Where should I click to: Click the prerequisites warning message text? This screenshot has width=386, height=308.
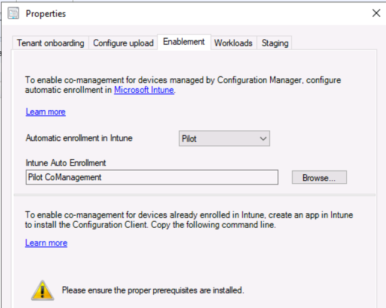[153, 291]
